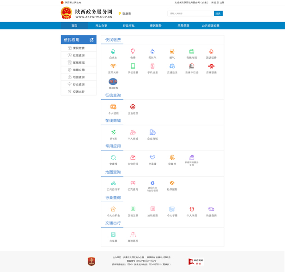Image resolution: width=285 pixels, height=277 pixels.
Task: Open the 陕西省人民政府 top-left link
Action: (73, 3)
